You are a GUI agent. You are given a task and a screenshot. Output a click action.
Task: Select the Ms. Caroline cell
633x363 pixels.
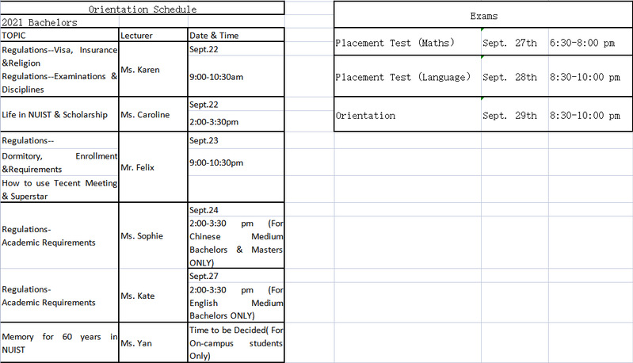[153, 115]
